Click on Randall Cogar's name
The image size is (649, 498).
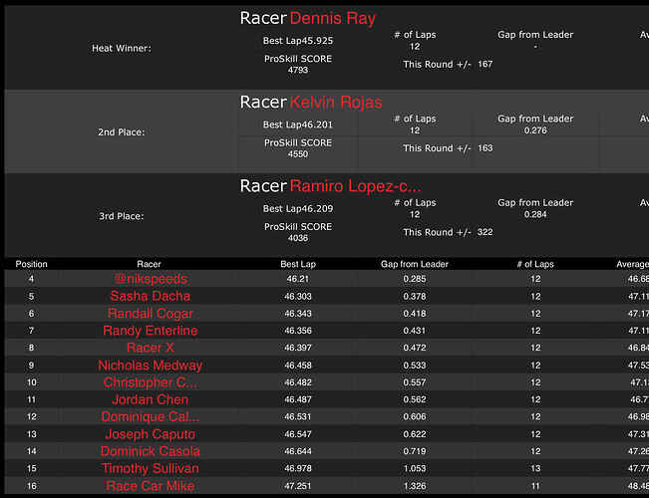150,314
